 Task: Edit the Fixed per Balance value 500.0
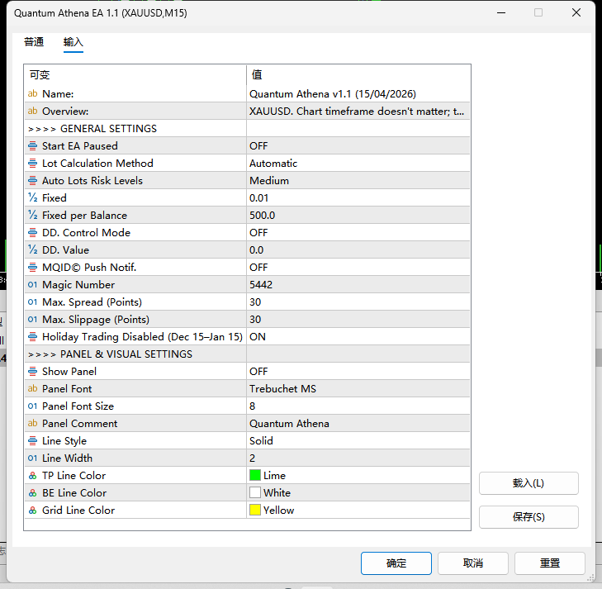tap(358, 215)
